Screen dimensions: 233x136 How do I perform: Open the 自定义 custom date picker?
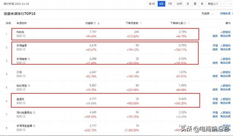211,4
